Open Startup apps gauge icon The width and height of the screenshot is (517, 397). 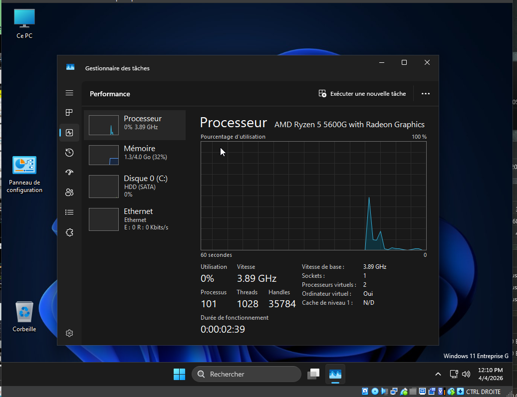pyautogui.click(x=69, y=172)
